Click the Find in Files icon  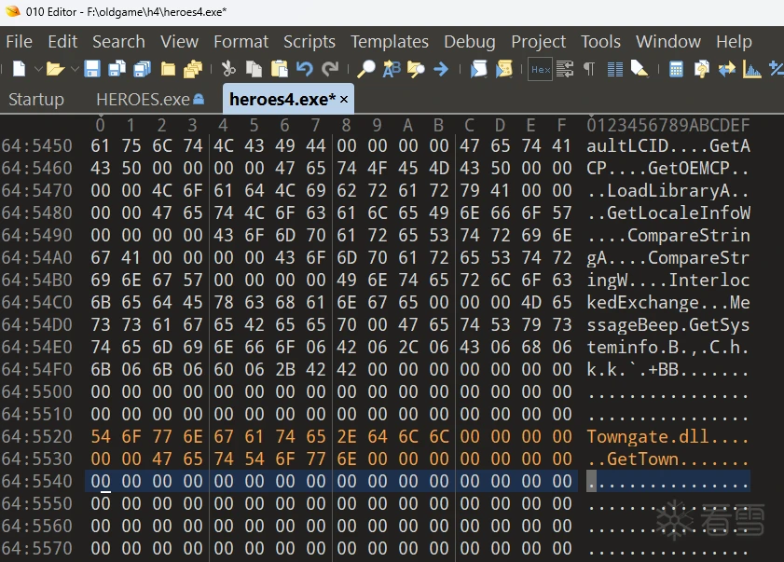416,69
